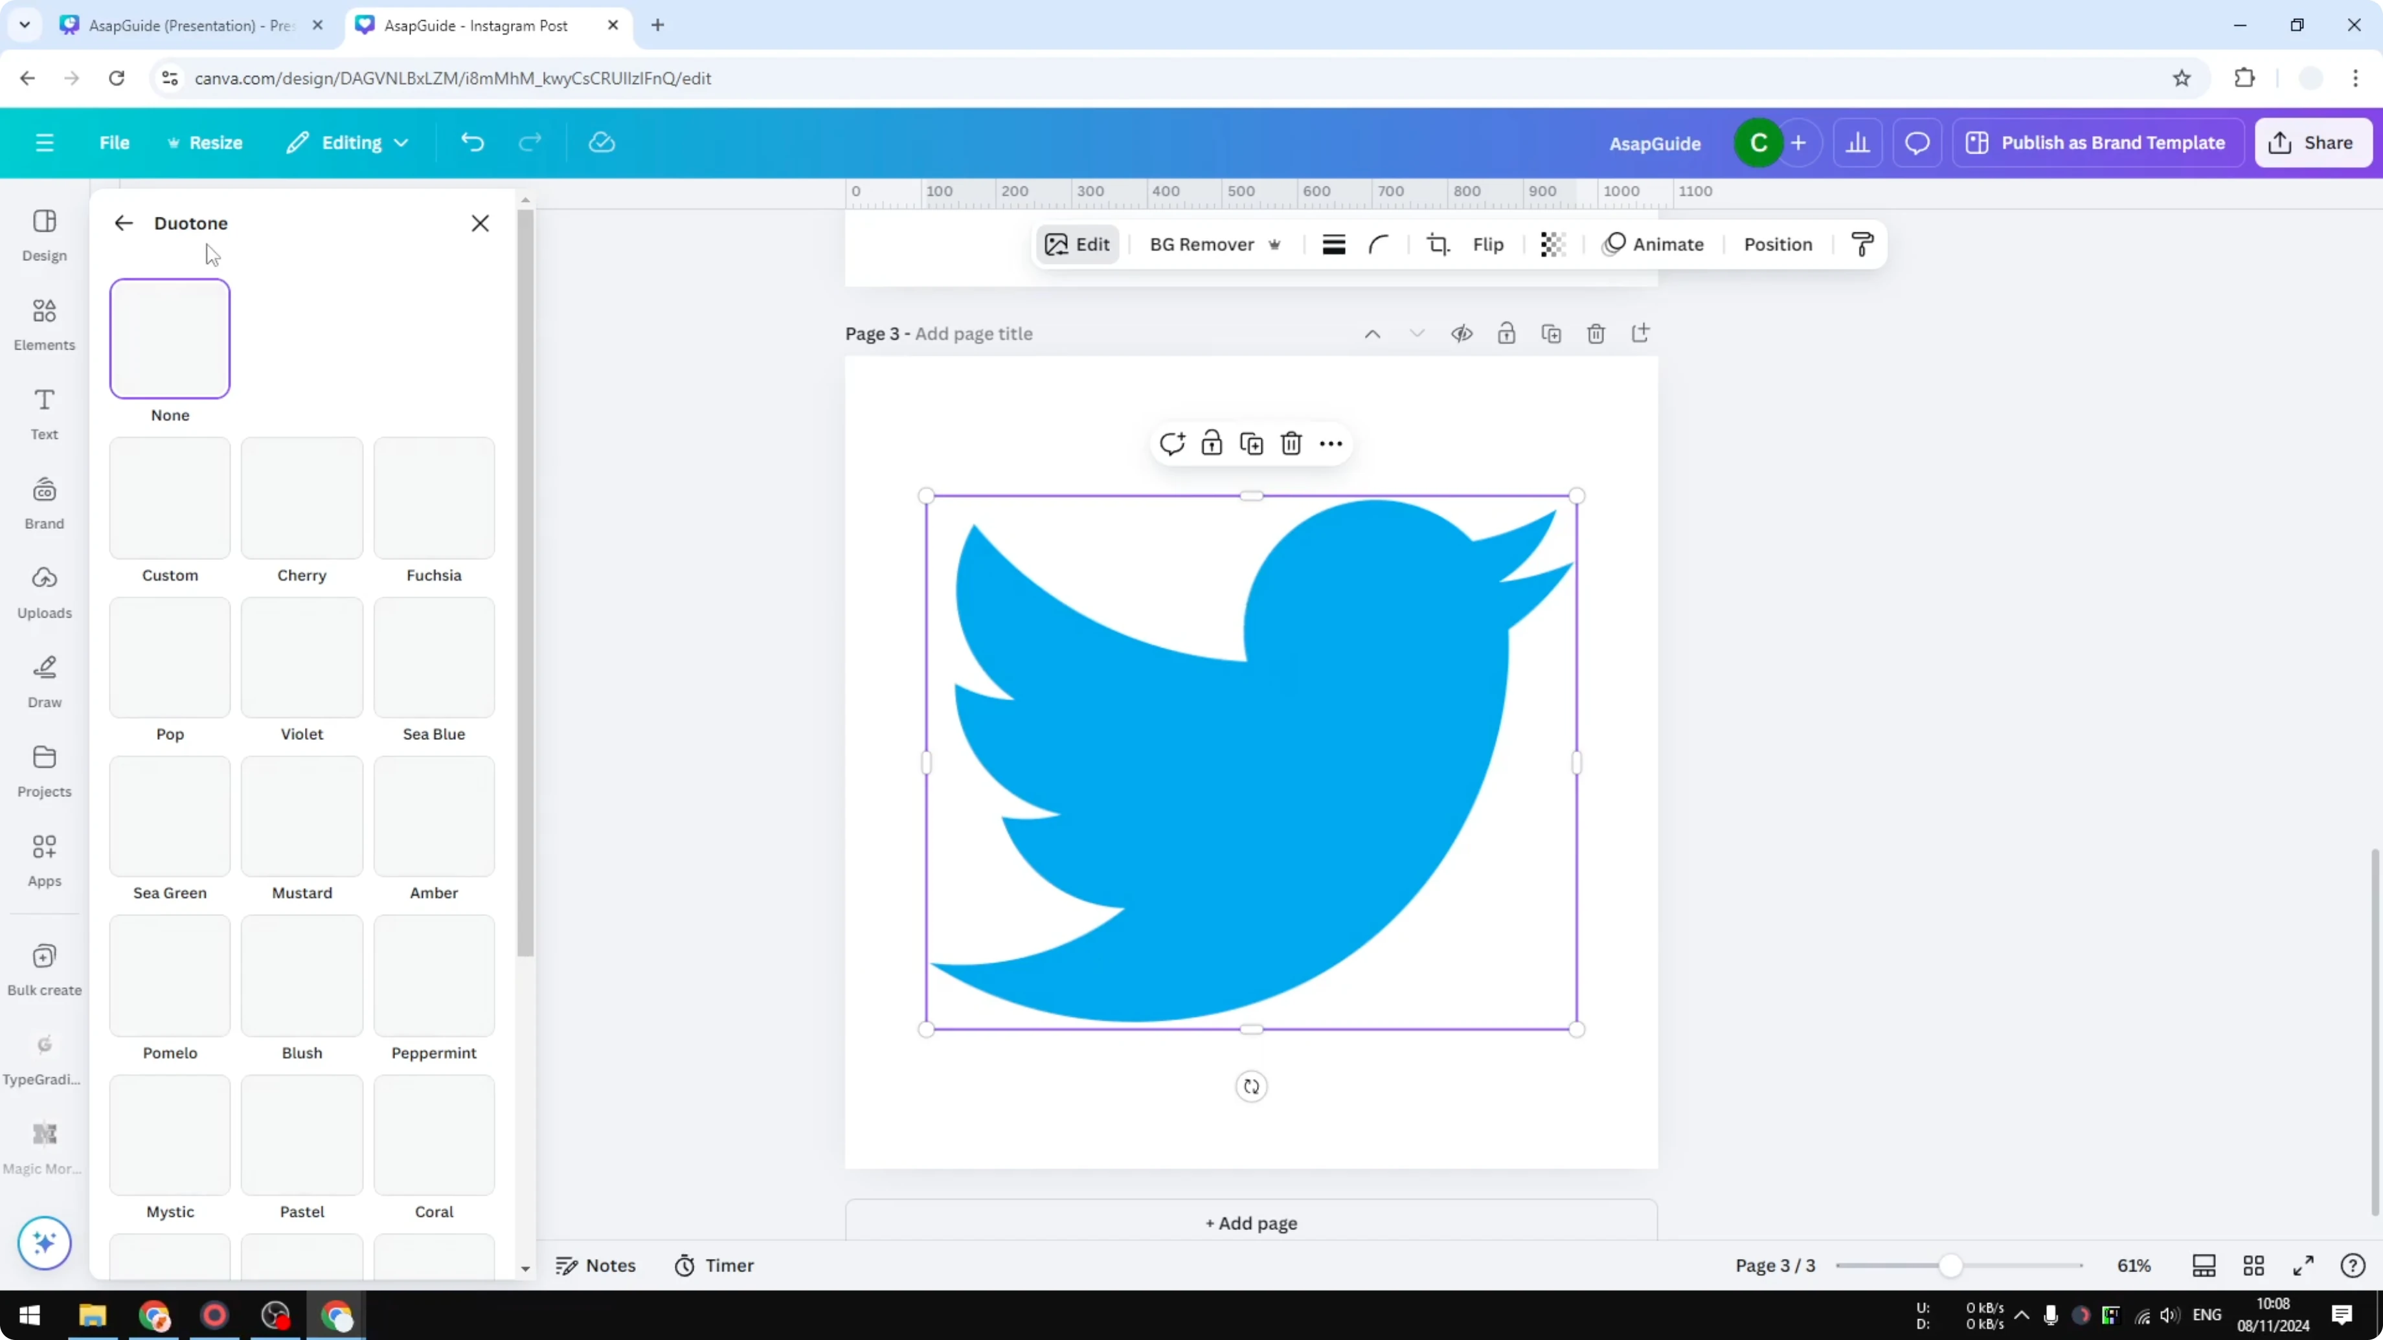The width and height of the screenshot is (2383, 1340).
Task: Select the Text tool in the sidebar
Action: pyautogui.click(x=43, y=412)
